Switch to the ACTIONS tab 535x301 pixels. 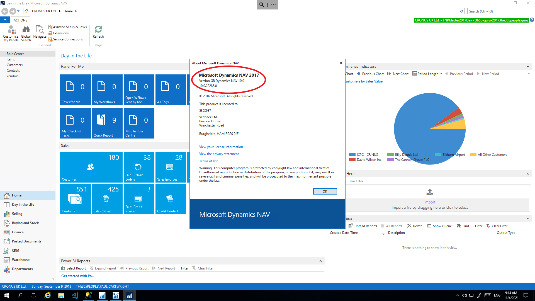pos(20,20)
